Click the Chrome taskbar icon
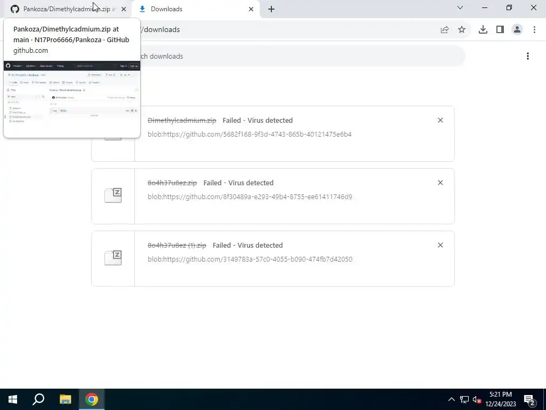The image size is (546, 410). tap(92, 399)
